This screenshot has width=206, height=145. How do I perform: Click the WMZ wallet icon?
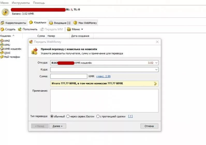(2, 41)
